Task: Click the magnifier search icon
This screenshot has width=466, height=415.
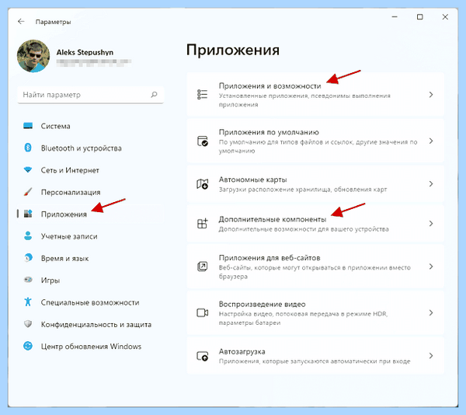Action: click(154, 95)
